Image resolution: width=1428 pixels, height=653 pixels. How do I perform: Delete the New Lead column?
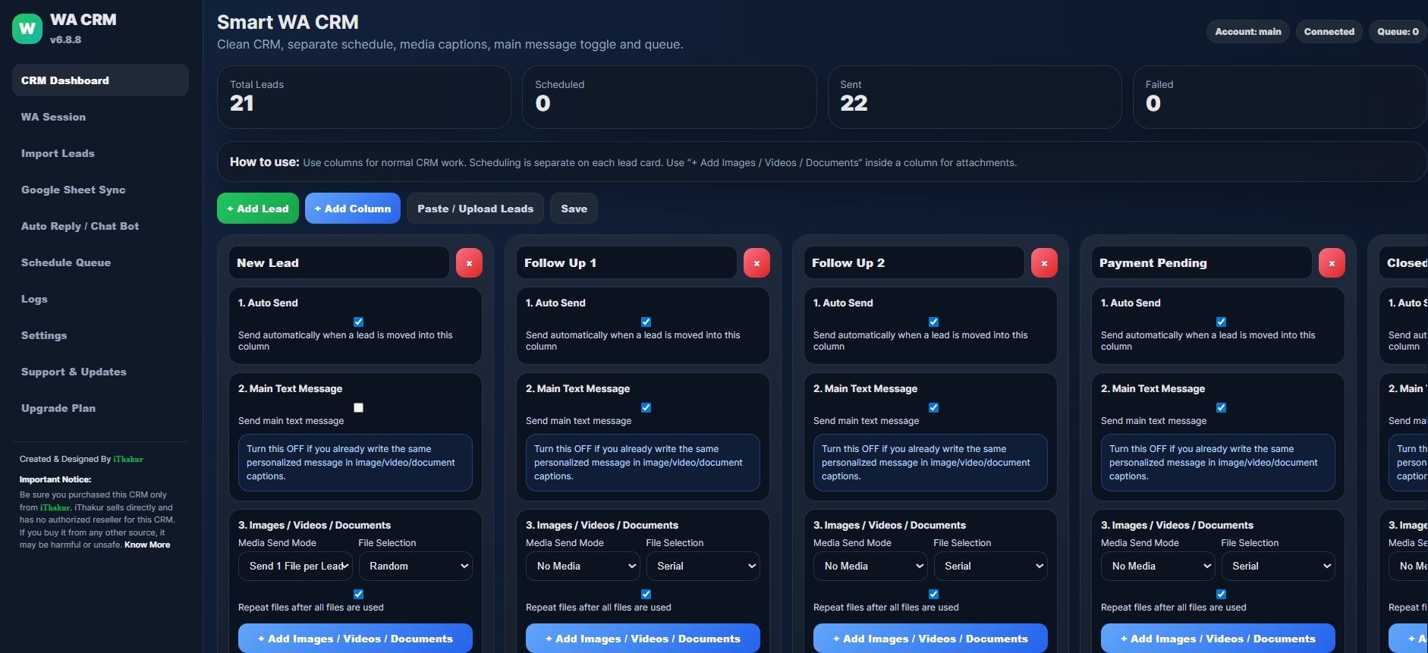[469, 263]
